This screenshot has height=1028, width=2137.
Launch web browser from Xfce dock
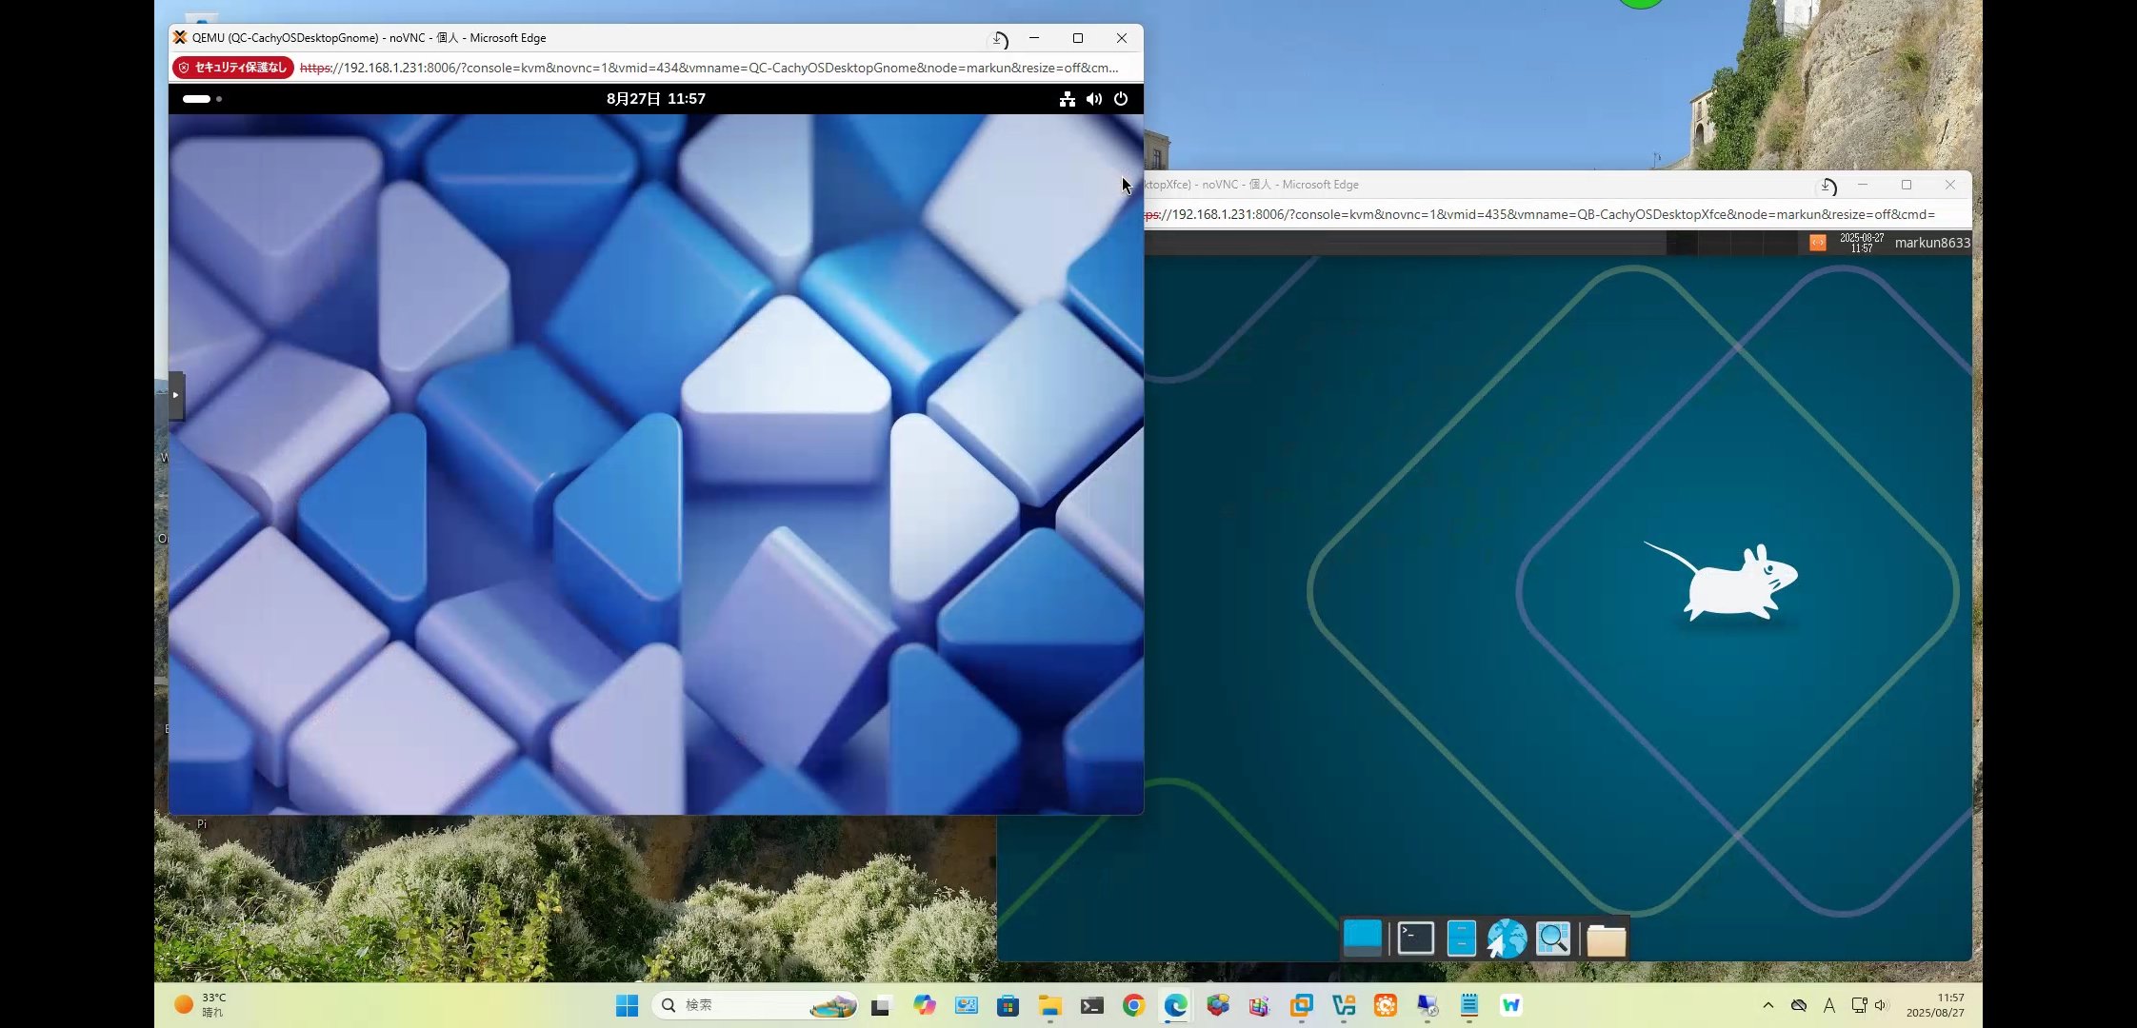1507,939
